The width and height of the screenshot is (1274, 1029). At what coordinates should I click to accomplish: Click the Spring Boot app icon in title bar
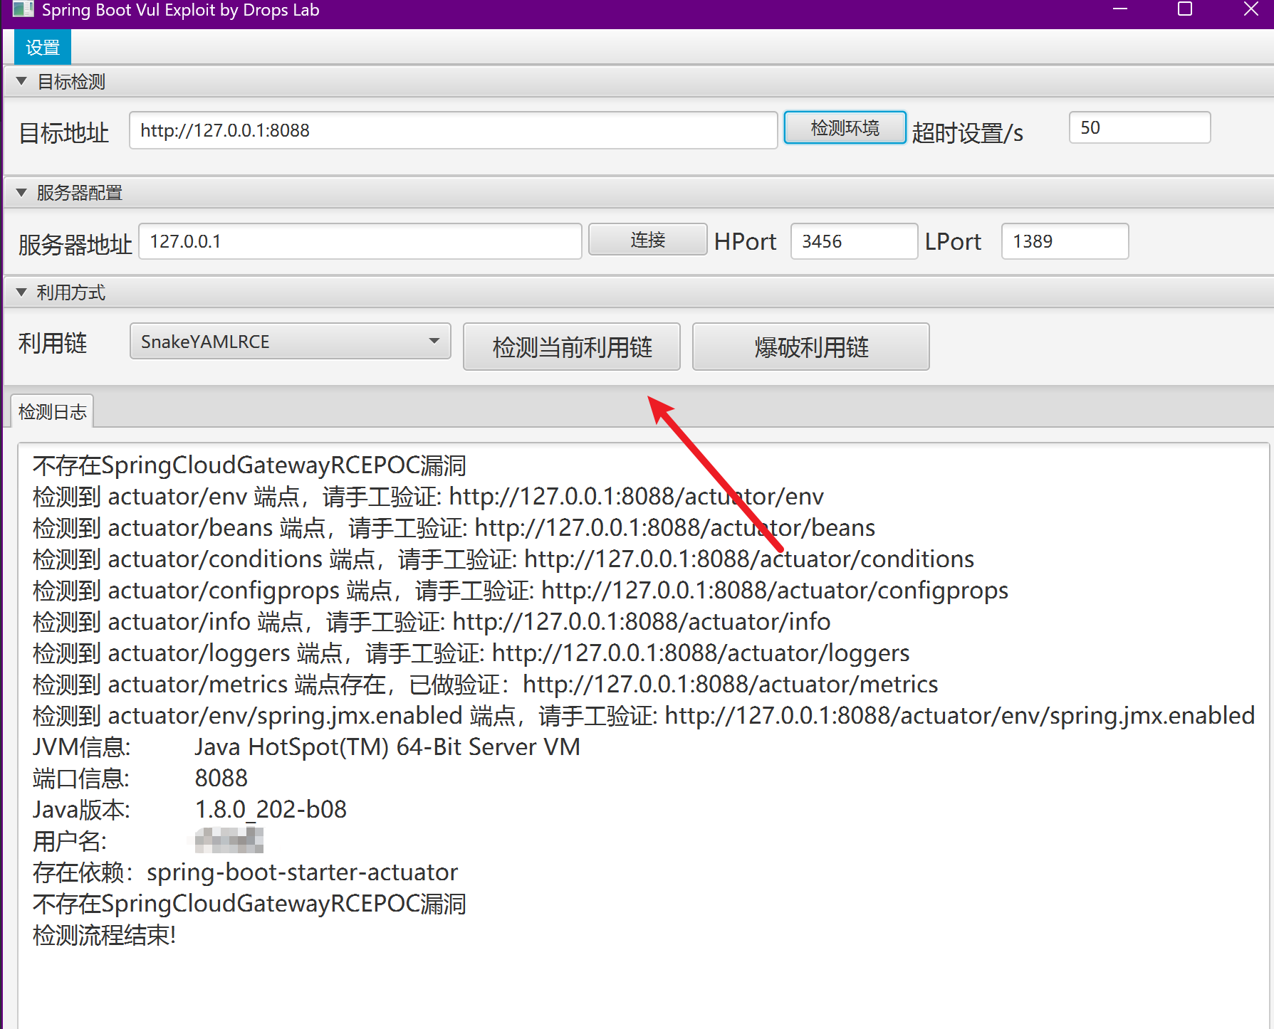(x=23, y=9)
